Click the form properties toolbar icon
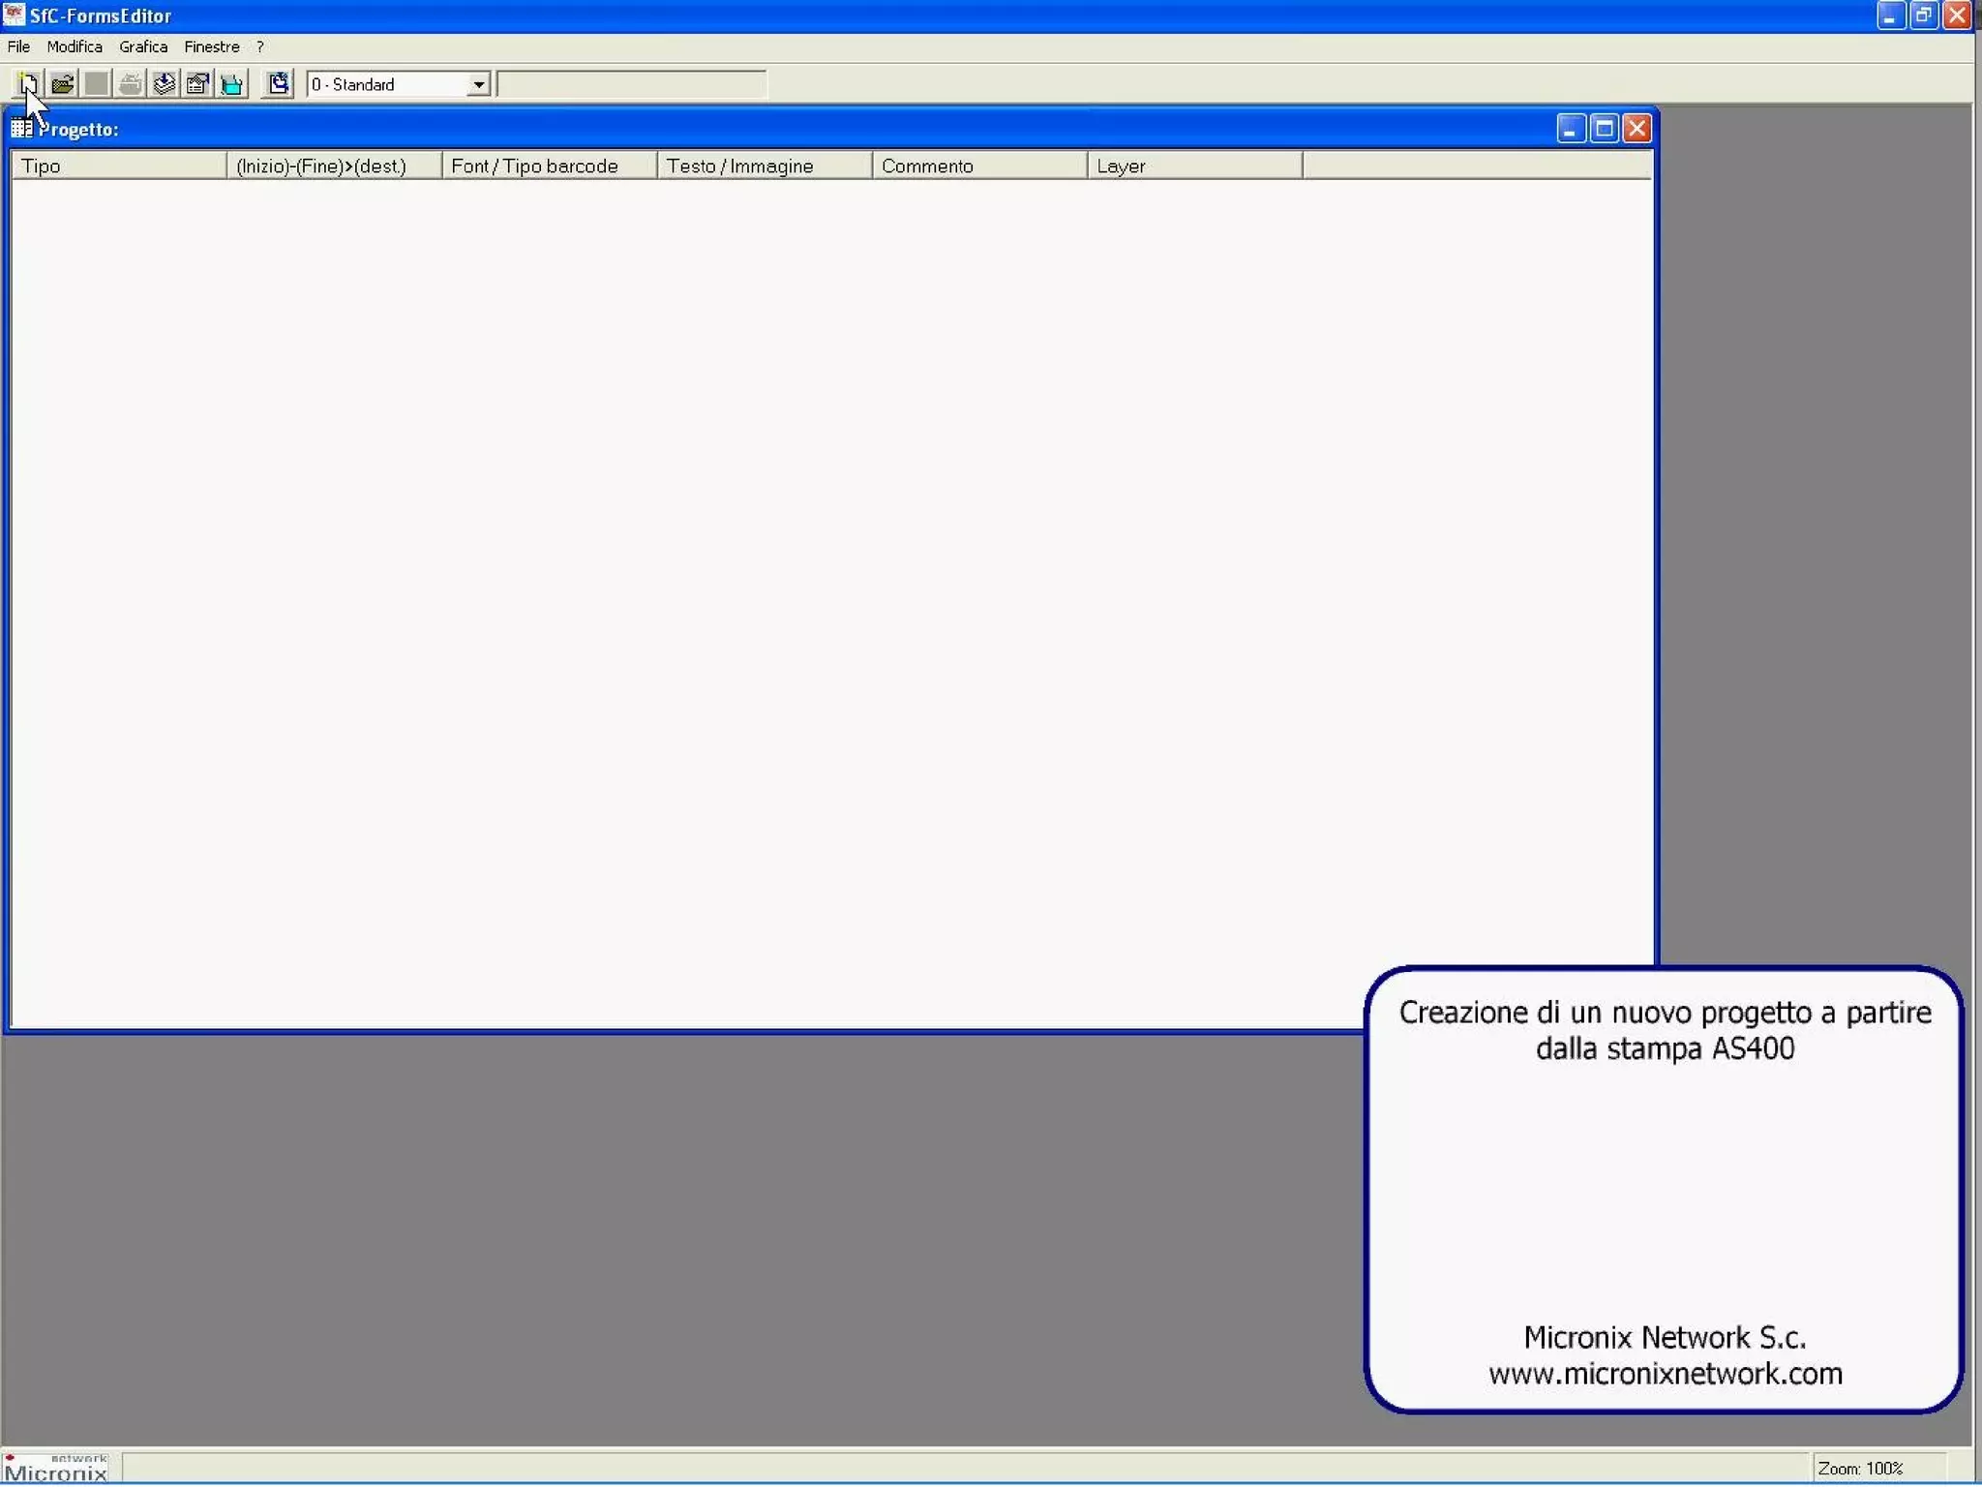 click(x=197, y=84)
